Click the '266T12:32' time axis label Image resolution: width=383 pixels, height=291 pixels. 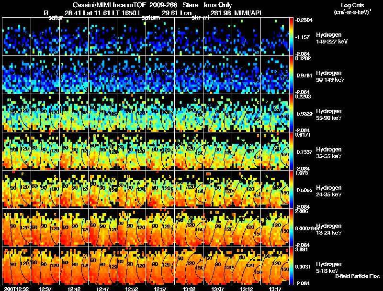click(x=17, y=289)
